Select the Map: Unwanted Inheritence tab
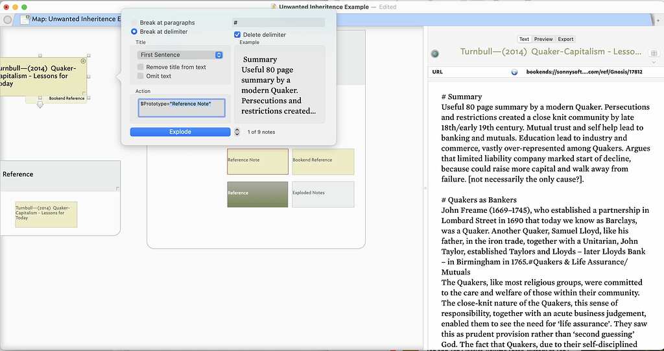This screenshot has width=664, height=351. (x=77, y=19)
